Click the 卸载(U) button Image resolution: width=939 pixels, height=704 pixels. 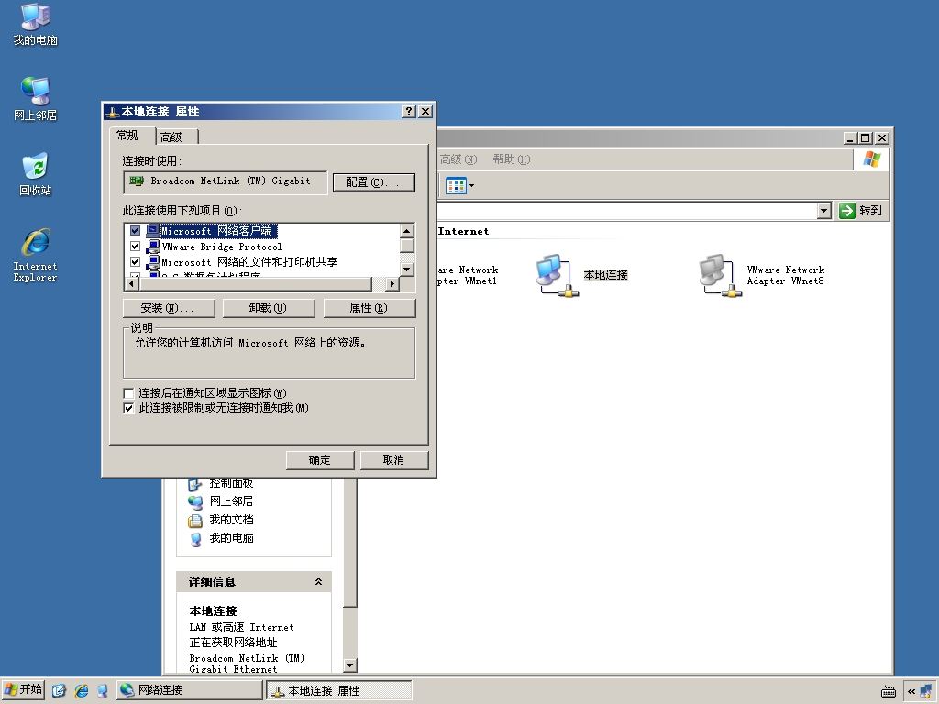[x=269, y=308]
